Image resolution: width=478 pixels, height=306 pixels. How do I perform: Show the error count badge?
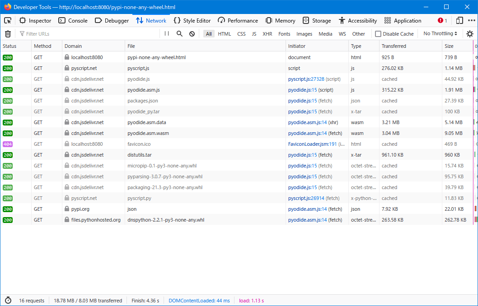442,21
